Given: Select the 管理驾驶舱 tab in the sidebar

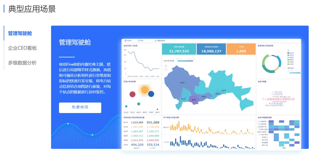Looking at the screenshot, I should pyautogui.click(x=20, y=33).
